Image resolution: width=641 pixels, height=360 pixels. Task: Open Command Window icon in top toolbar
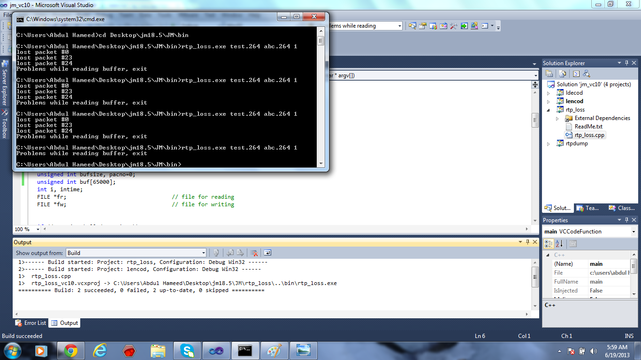(485, 26)
